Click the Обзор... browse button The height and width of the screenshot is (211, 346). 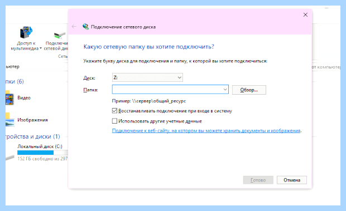click(x=249, y=90)
